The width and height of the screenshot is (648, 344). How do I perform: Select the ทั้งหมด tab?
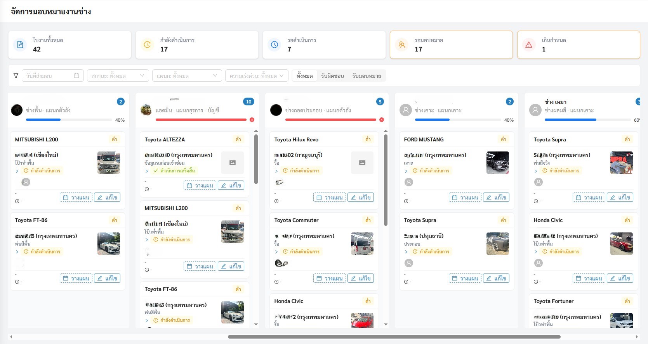point(305,76)
